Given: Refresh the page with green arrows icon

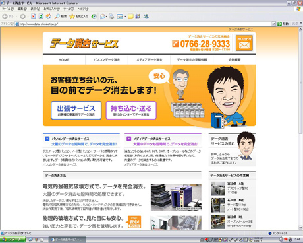Looking at the screenshot, I should point(41,17).
